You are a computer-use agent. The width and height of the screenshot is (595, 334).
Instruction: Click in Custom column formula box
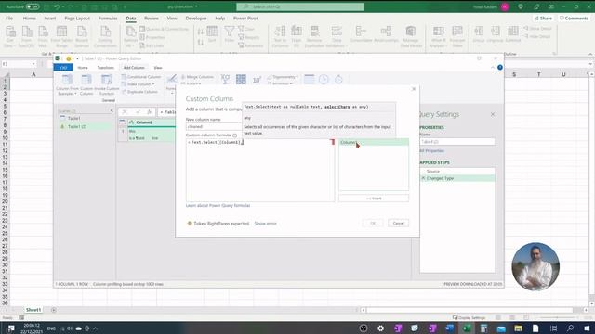(x=260, y=170)
